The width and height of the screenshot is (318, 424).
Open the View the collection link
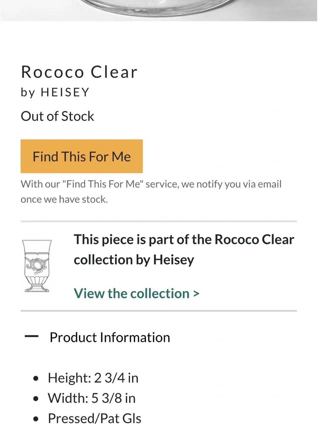(136, 293)
